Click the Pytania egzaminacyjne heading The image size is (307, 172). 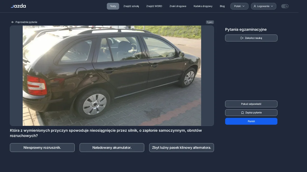pos(246,30)
